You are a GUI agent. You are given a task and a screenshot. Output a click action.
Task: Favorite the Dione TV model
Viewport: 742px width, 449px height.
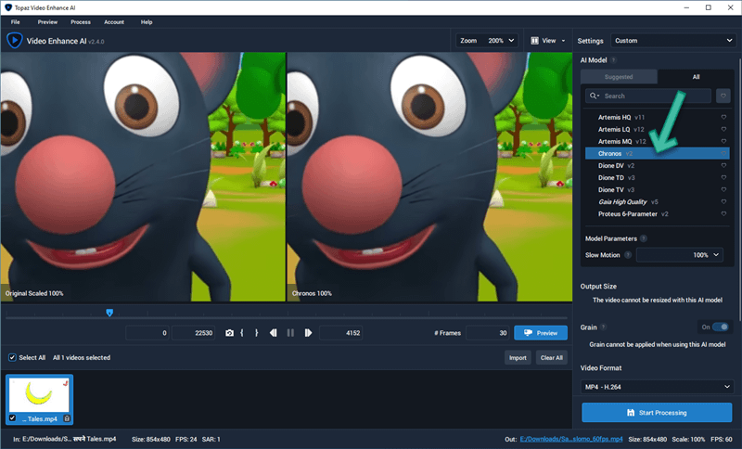pos(723,190)
